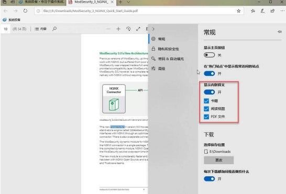Toggle the top sites display switch
The height and width of the screenshot is (194, 286).
tap(209, 73)
